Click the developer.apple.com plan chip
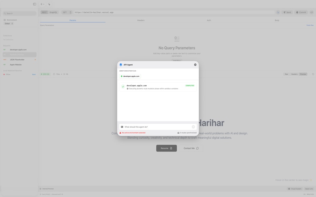This screenshot has width=316, height=197. (130, 76)
